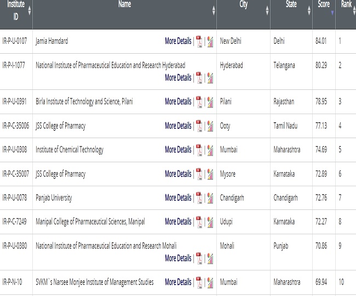
Task: Sort table by Institute ID column arrows
Action: pyautogui.click(x=29, y=10)
